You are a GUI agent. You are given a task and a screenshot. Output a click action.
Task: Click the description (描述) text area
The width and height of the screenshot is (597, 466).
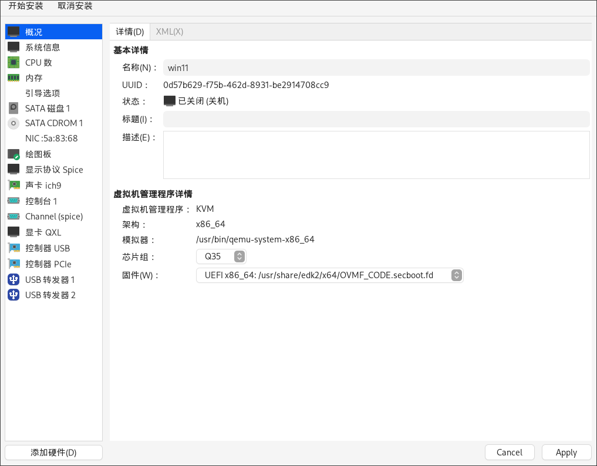point(376,154)
